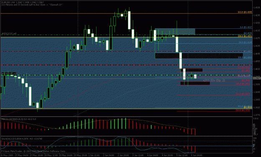Select the orange 161.8 Fibonacci level label
Viewport: 261px width, 157px height.
pyautogui.click(x=245, y=12)
